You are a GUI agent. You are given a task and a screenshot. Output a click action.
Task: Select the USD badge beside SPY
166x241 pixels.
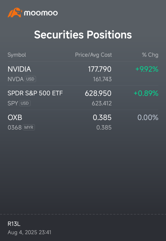tap(25, 103)
